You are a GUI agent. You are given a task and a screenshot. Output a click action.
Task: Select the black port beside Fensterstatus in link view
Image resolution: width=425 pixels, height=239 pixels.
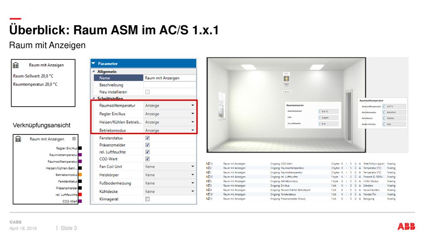coord(80,181)
